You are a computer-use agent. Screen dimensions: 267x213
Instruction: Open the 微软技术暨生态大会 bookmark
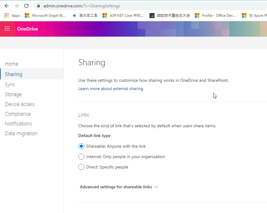click(x=170, y=16)
